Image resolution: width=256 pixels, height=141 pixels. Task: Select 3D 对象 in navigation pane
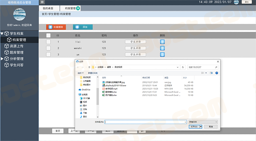[85, 98]
